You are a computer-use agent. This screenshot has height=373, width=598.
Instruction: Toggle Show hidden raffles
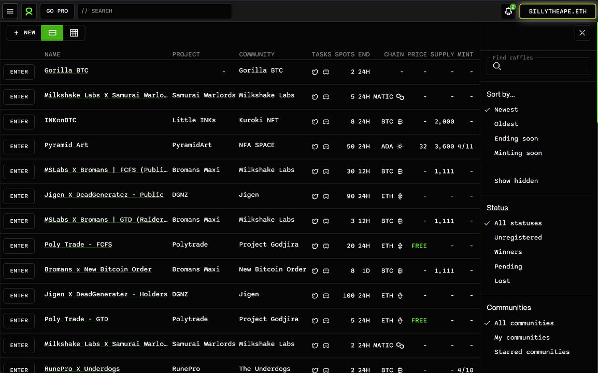click(x=516, y=181)
